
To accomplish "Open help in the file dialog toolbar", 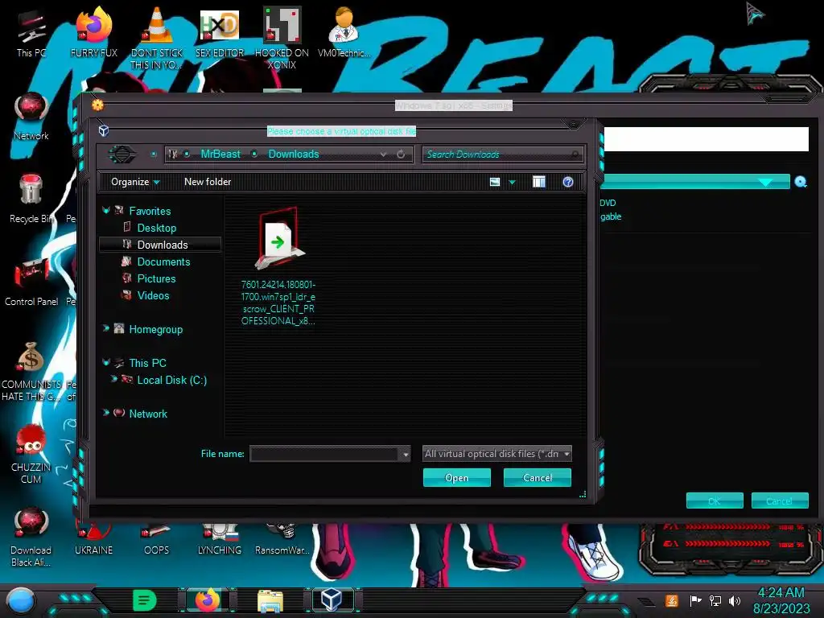I will click(568, 182).
